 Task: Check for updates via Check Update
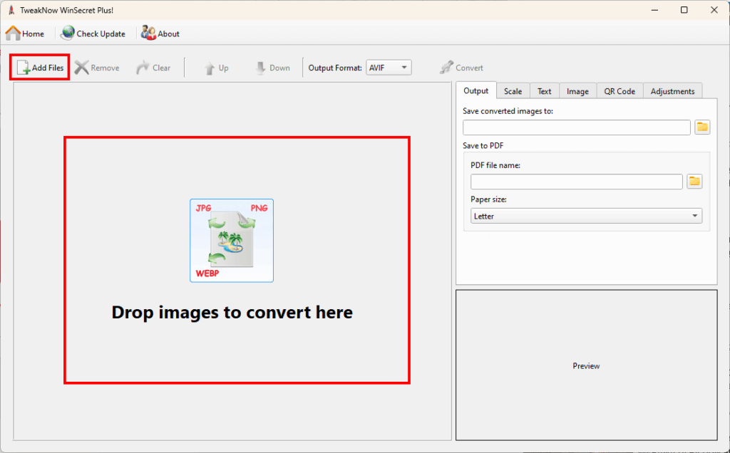pos(93,33)
